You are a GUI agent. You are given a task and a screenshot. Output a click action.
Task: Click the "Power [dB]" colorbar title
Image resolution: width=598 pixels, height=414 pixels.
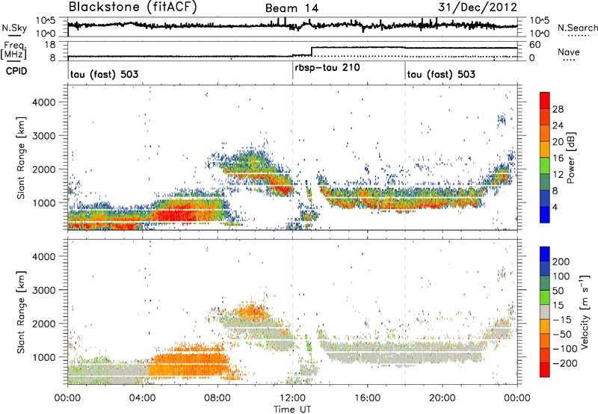click(571, 158)
